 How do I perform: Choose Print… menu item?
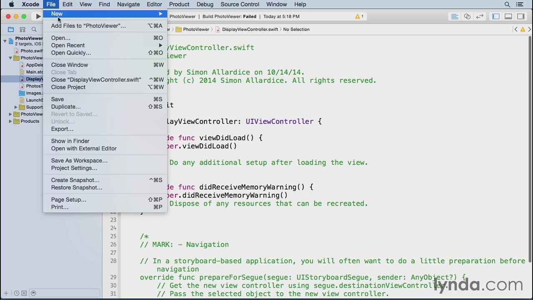(x=105, y=207)
